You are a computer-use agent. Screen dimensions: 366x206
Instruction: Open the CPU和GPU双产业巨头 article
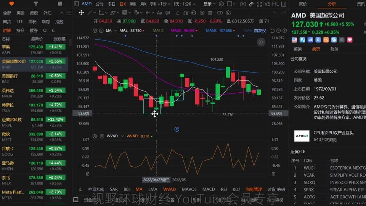(333, 133)
